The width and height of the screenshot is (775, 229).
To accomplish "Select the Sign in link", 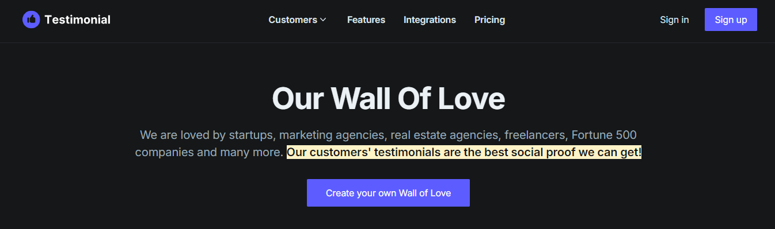I will tap(674, 20).
